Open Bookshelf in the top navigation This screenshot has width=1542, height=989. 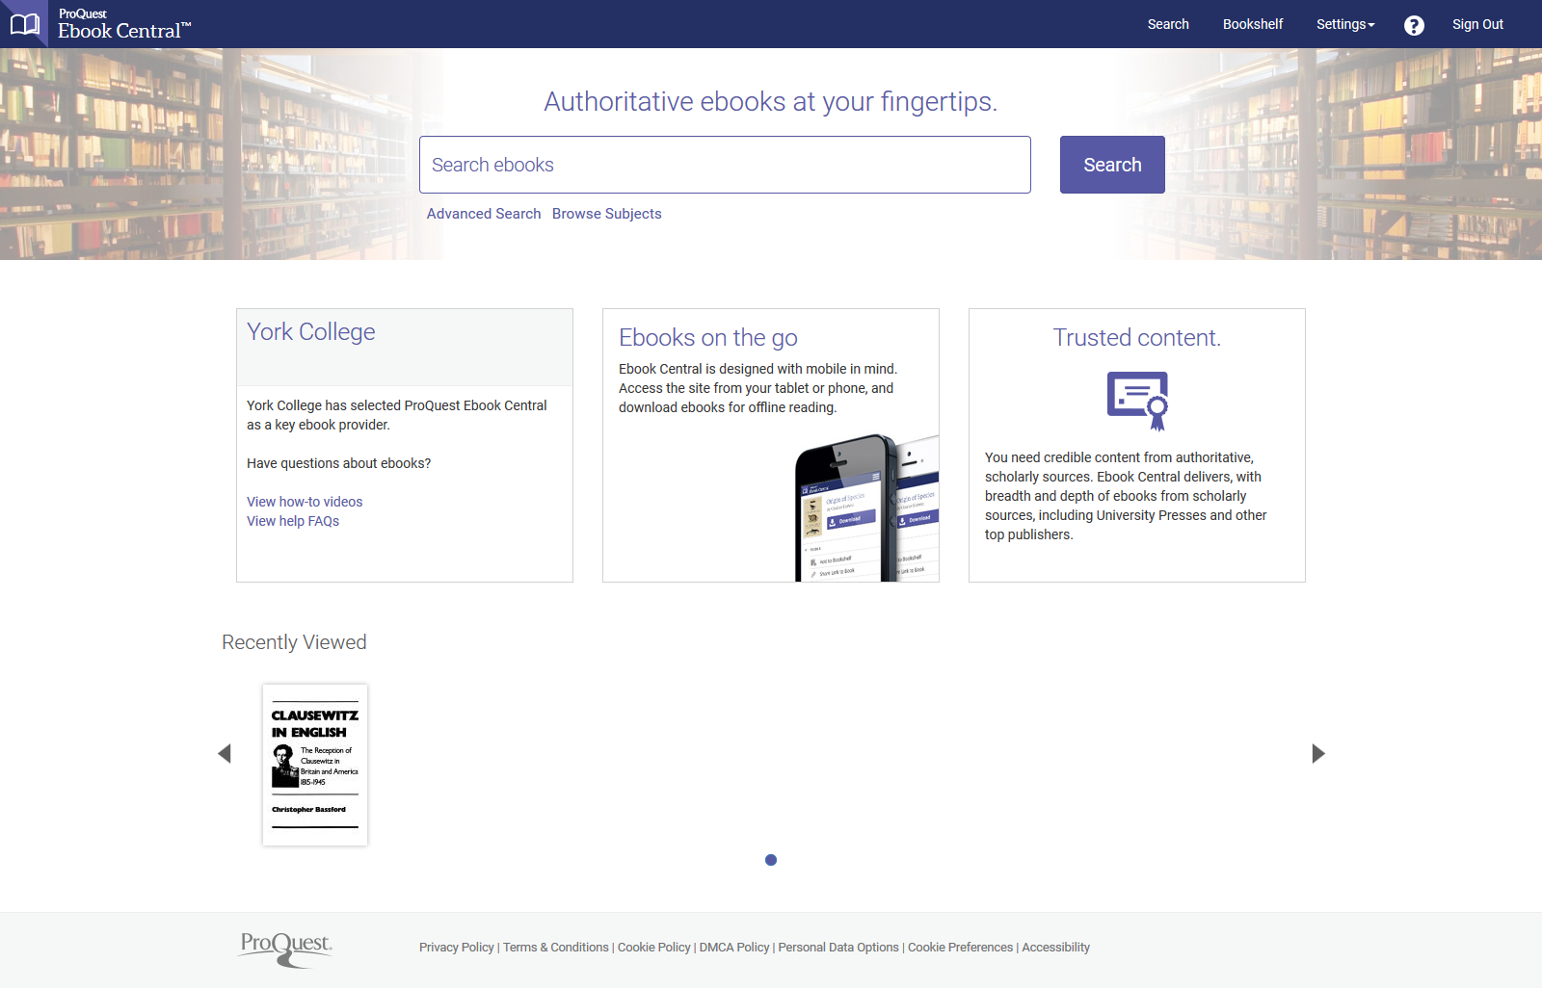pyautogui.click(x=1253, y=24)
